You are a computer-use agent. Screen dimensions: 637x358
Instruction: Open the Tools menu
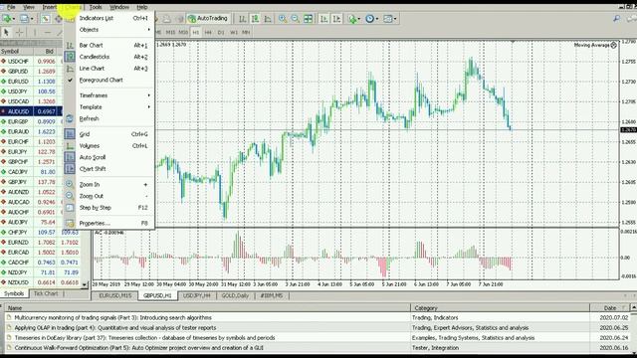[96, 7]
